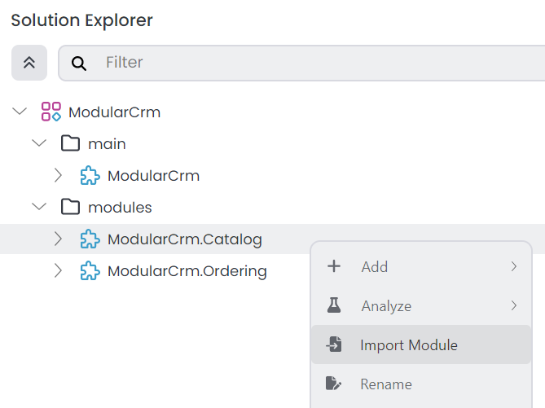The image size is (545, 408).
Task: Click the Rename pencil icon
Action: (333, 384)
